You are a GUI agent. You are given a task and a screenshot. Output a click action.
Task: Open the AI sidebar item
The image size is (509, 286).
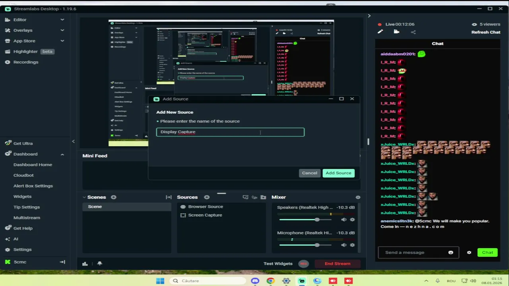coord(16,239)
